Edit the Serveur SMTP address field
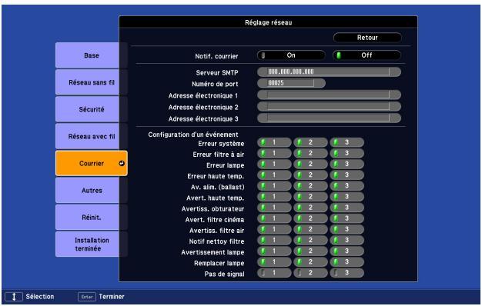 329,72
